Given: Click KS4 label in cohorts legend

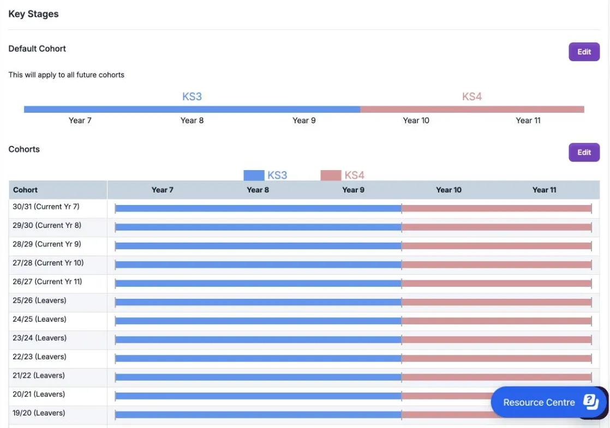Looking at the screenshot, I should pos(354,176).
